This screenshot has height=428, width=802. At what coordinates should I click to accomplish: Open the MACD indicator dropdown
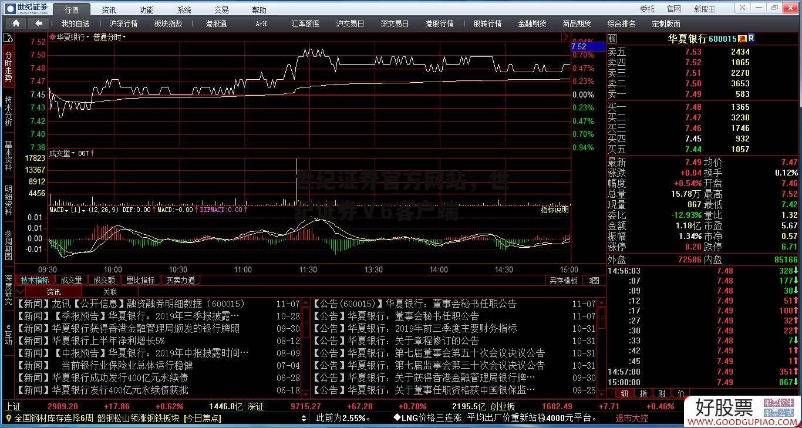pos(59,210)
